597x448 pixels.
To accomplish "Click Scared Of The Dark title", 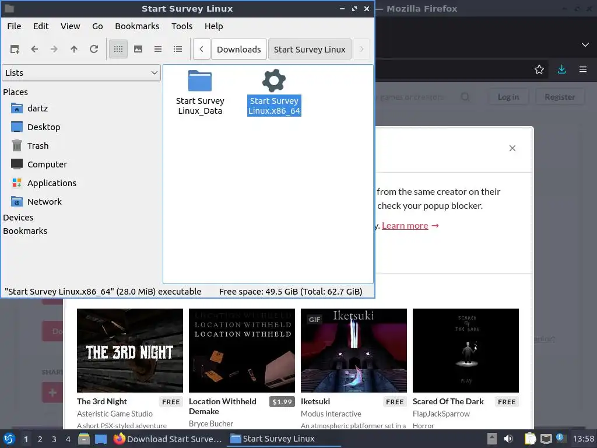I will pos(448,401).
